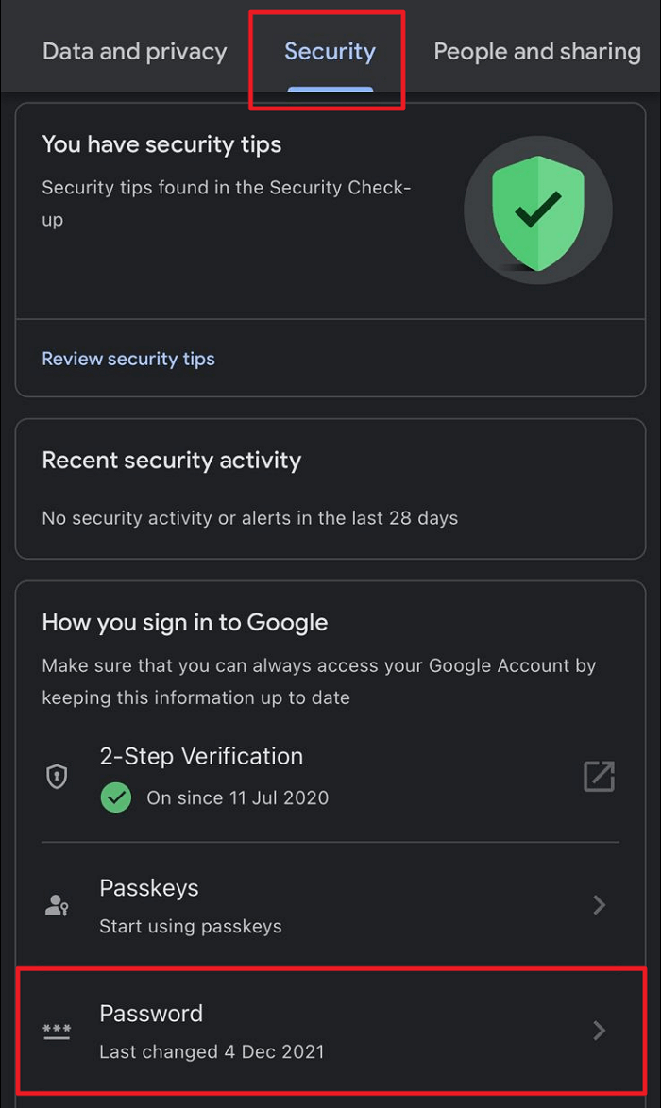Open 2-Step Verification external link icon

pos(599,777)
